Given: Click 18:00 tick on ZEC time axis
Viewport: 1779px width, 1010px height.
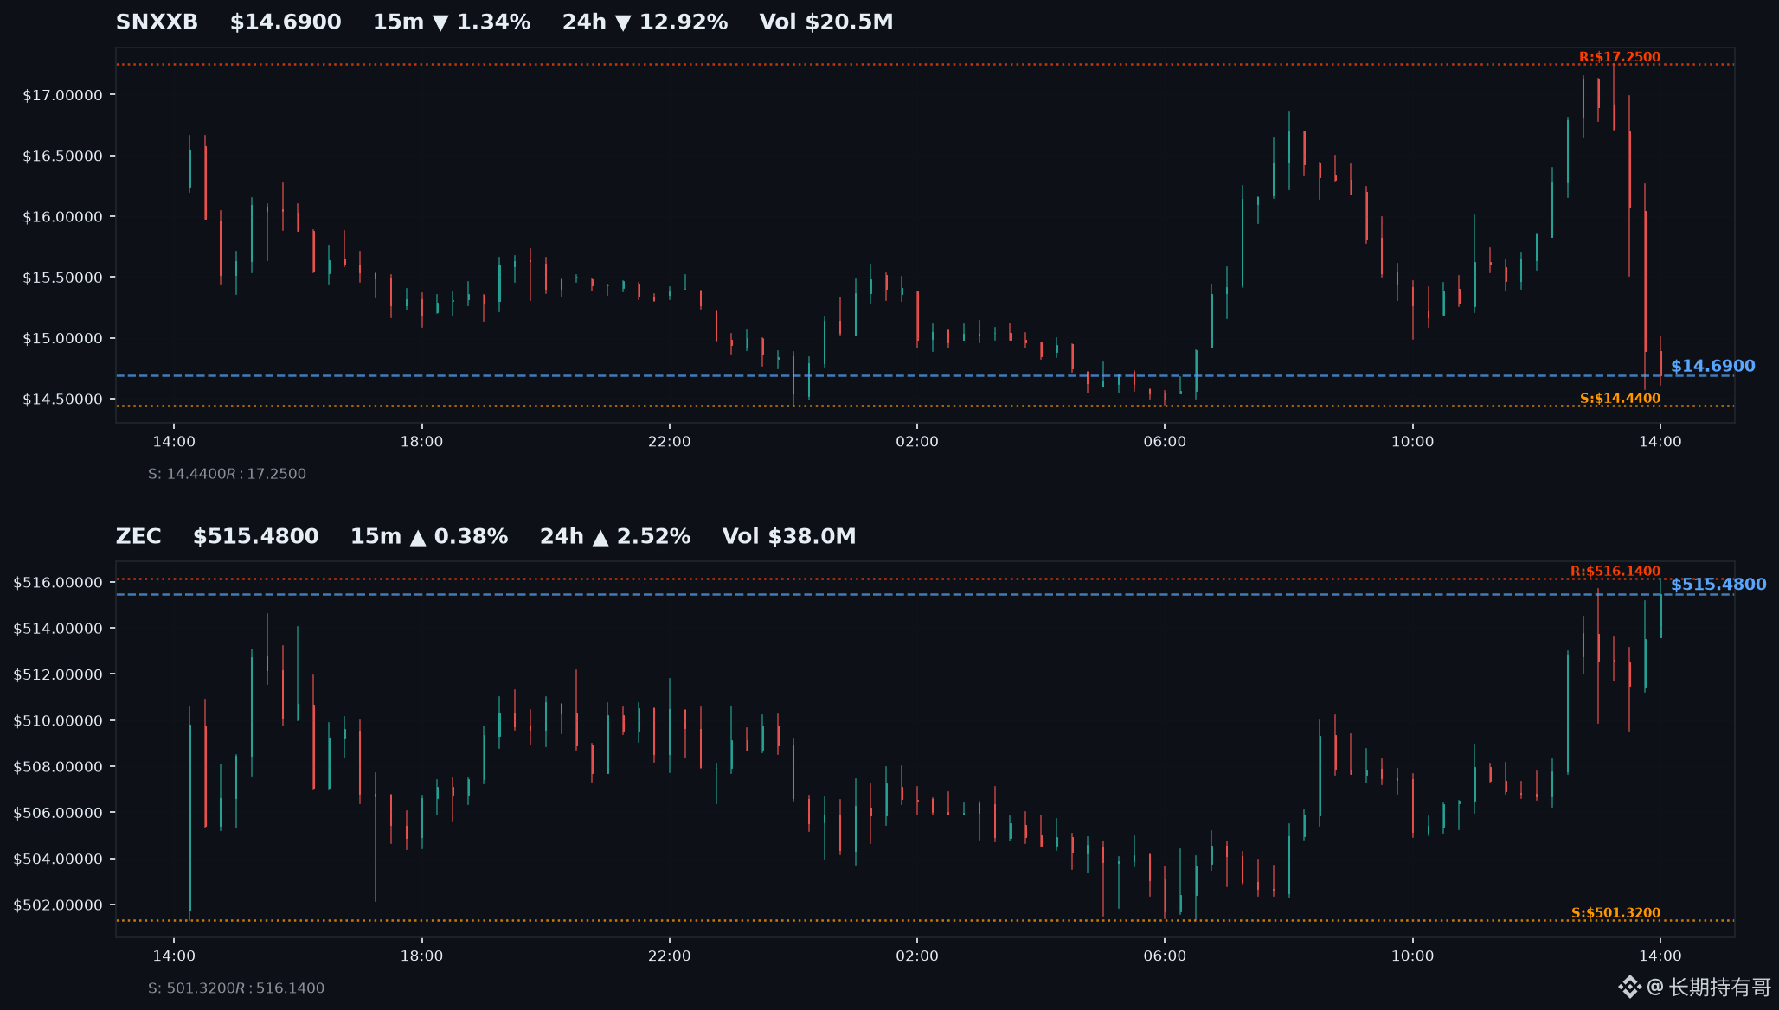Looking at the screenshot, I should coord(421,956).
